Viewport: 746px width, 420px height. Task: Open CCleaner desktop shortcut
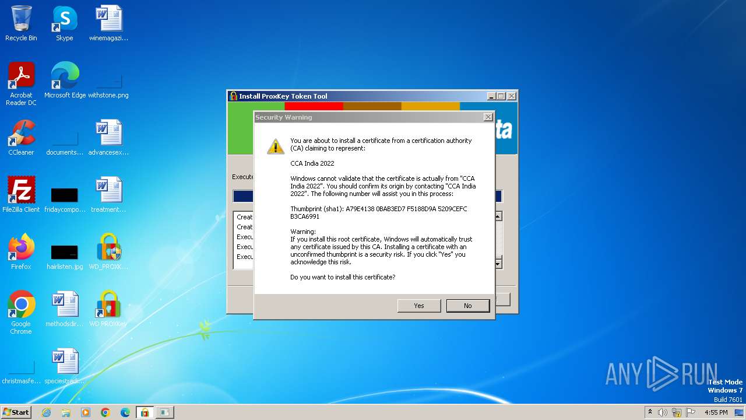coord(21,137)
